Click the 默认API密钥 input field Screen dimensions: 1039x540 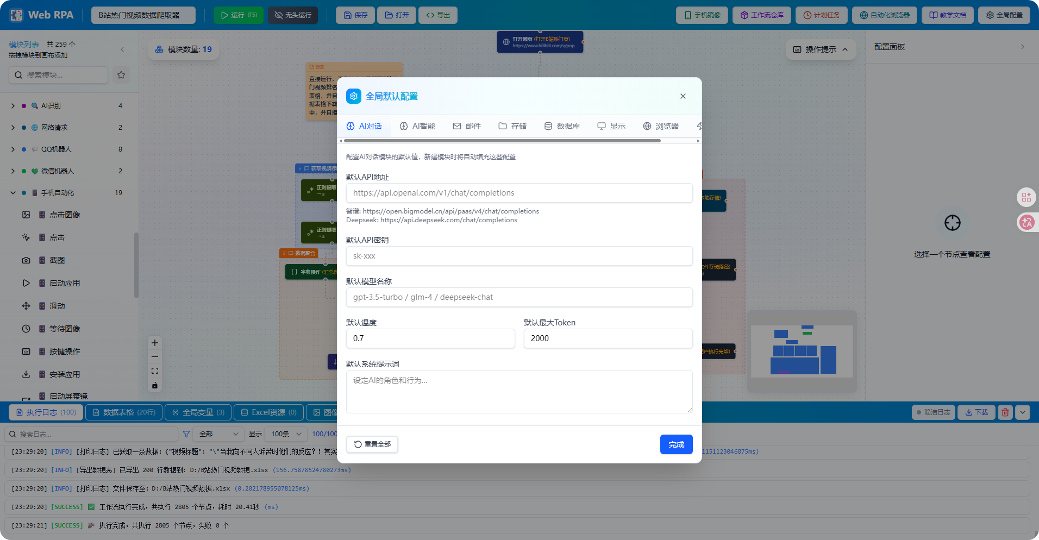pyautogui.click(x=518, y=255)
